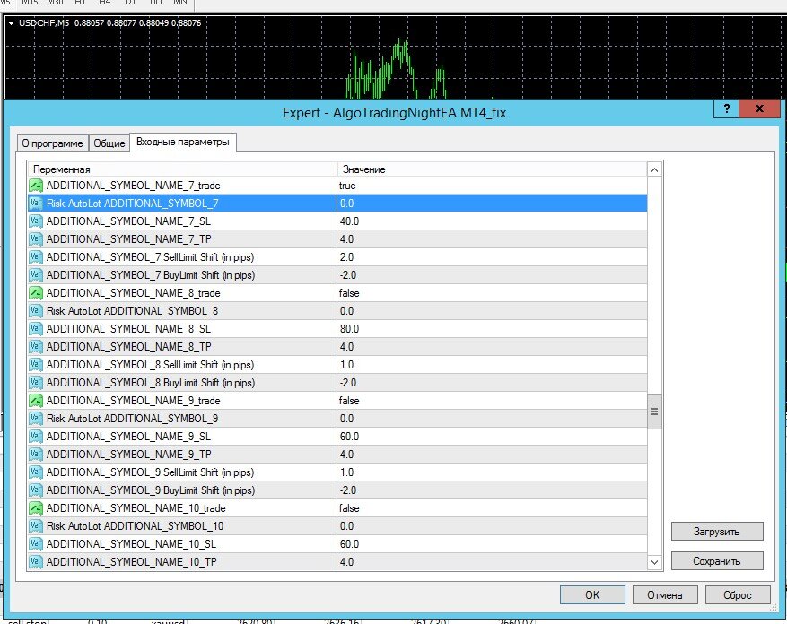Viewport: 787px width, 624px height.
Task: Click the Переменная column header
Action: click(182, 169)
